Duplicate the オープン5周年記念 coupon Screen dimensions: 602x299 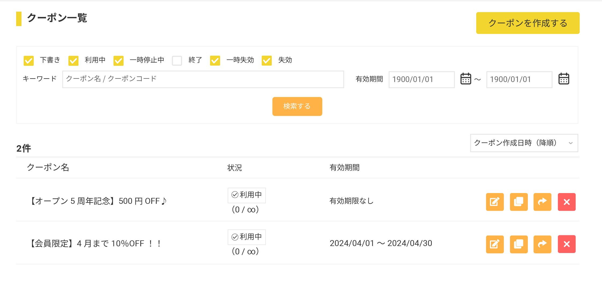(x=519, y=202)
